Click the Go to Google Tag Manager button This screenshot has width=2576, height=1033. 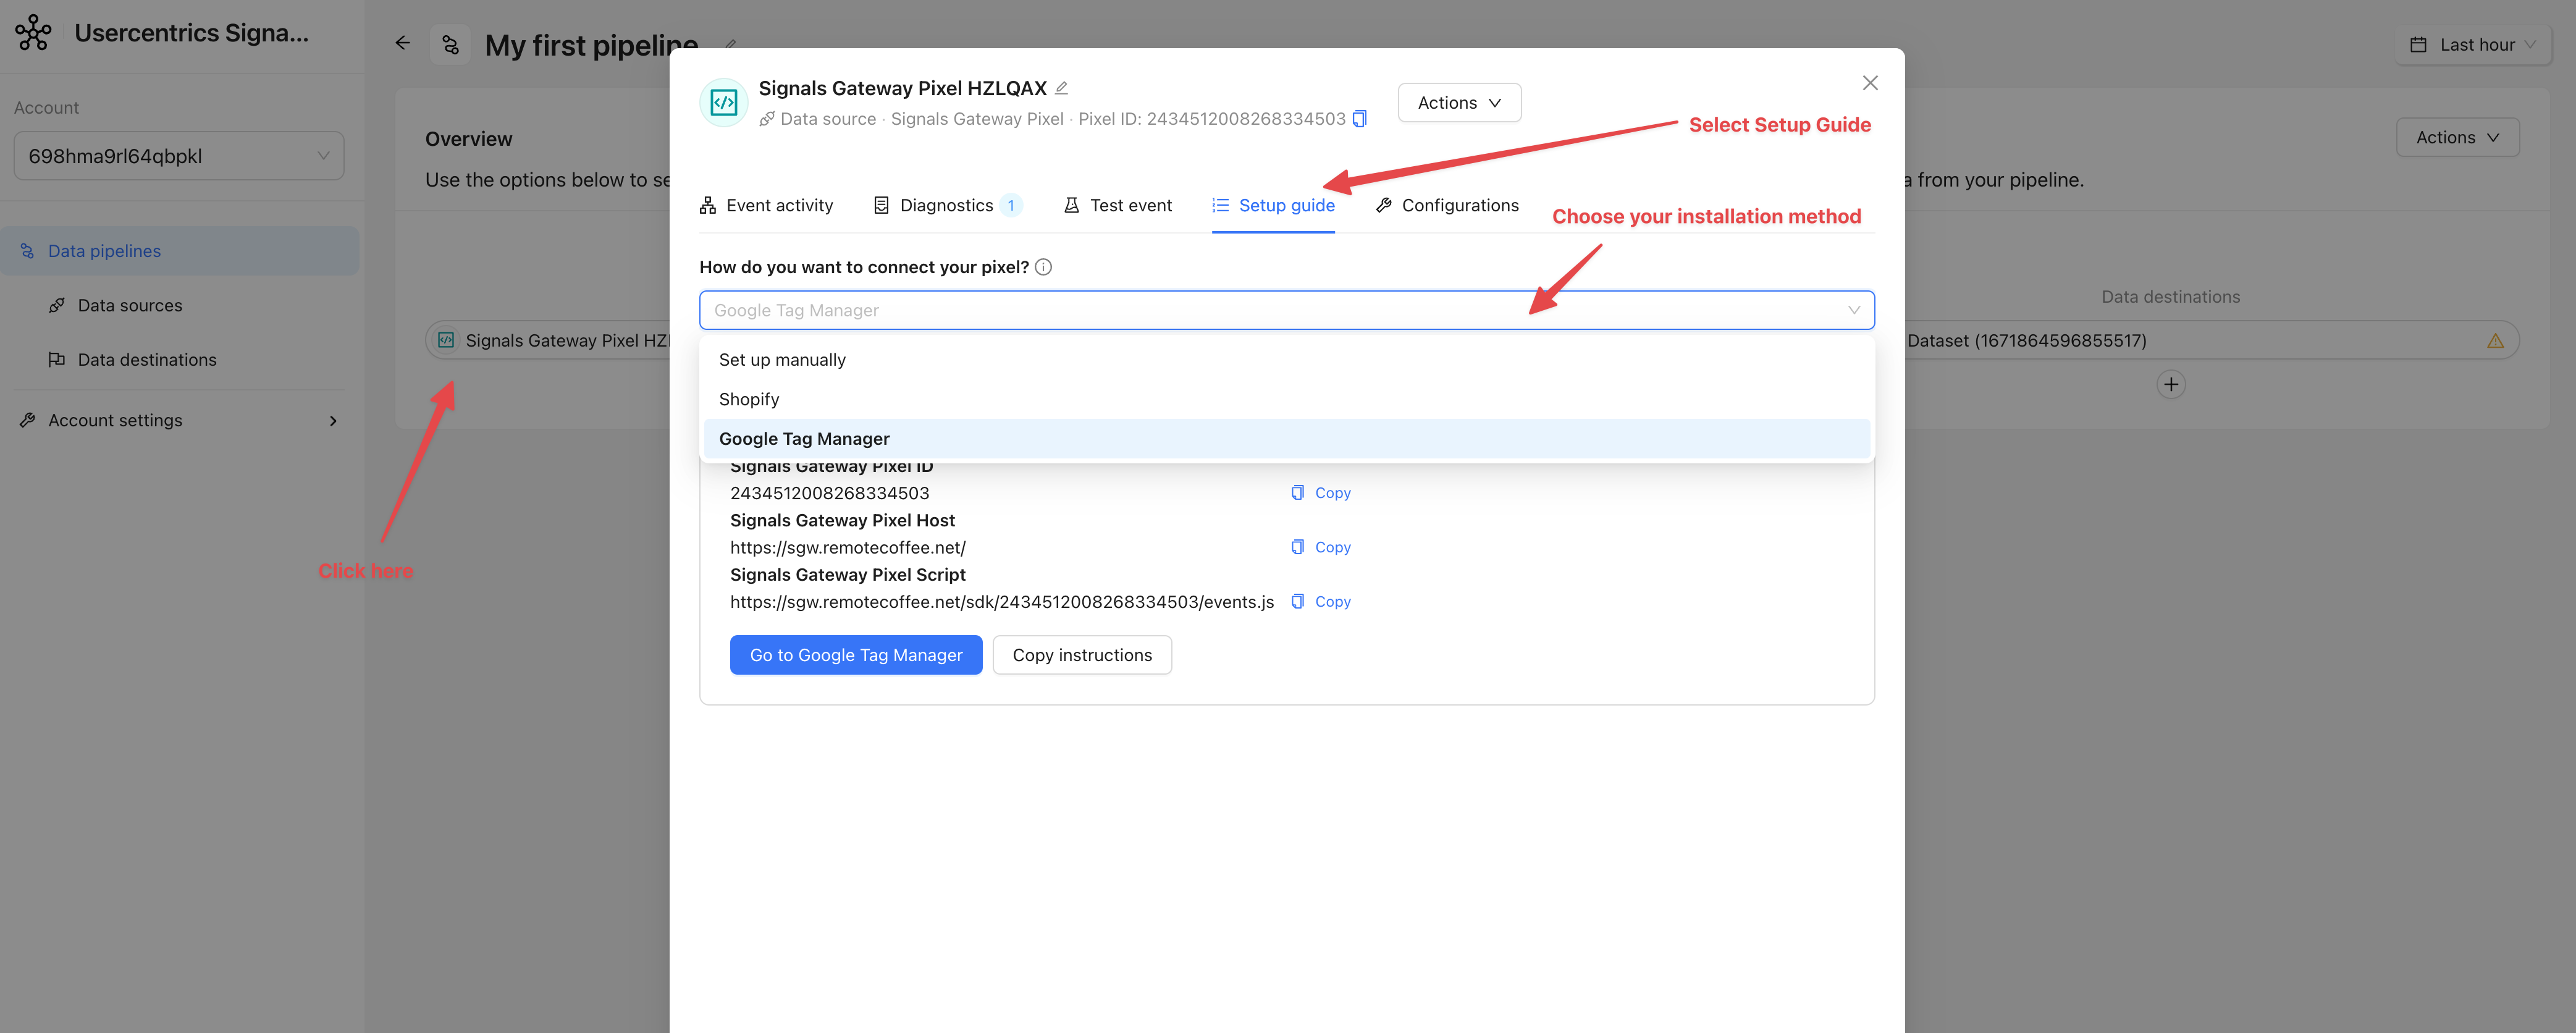(x=855, y=655)
